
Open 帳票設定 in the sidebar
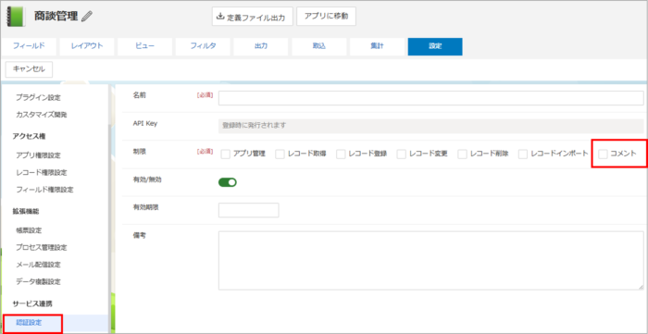(29, 230)
